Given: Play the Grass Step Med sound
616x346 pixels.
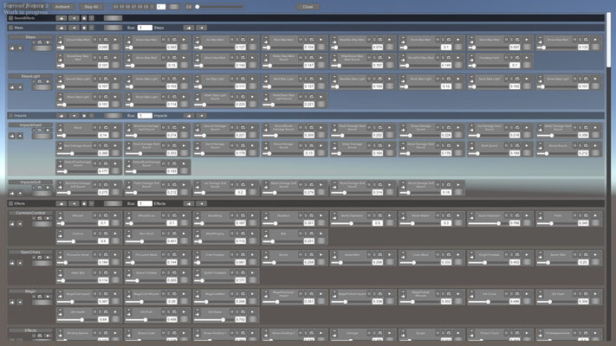Looking at the screenshot, I should pos(184,40).
